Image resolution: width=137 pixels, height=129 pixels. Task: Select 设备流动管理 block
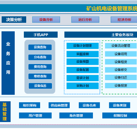(121, 46)
